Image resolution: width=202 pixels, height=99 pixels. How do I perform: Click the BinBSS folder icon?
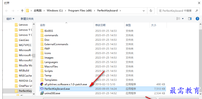[42, 31]
